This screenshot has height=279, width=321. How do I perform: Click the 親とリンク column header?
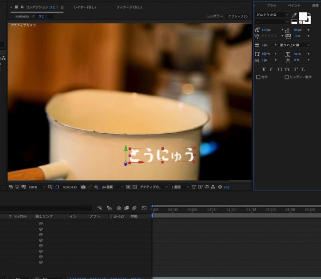click(44, 216)
